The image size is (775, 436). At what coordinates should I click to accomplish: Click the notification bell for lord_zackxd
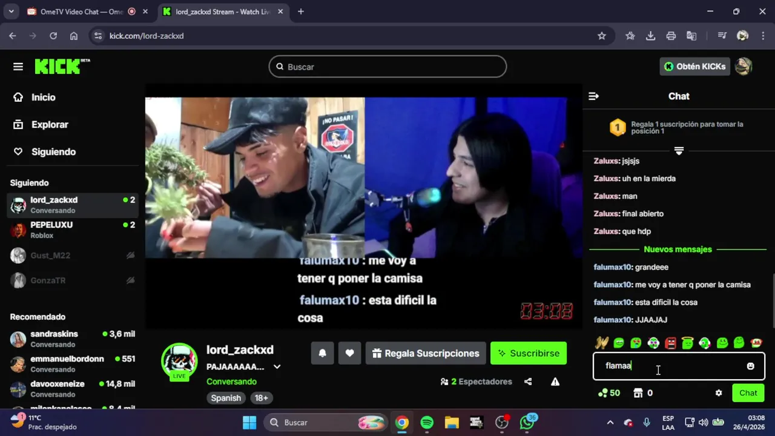(x=323, y=353)
